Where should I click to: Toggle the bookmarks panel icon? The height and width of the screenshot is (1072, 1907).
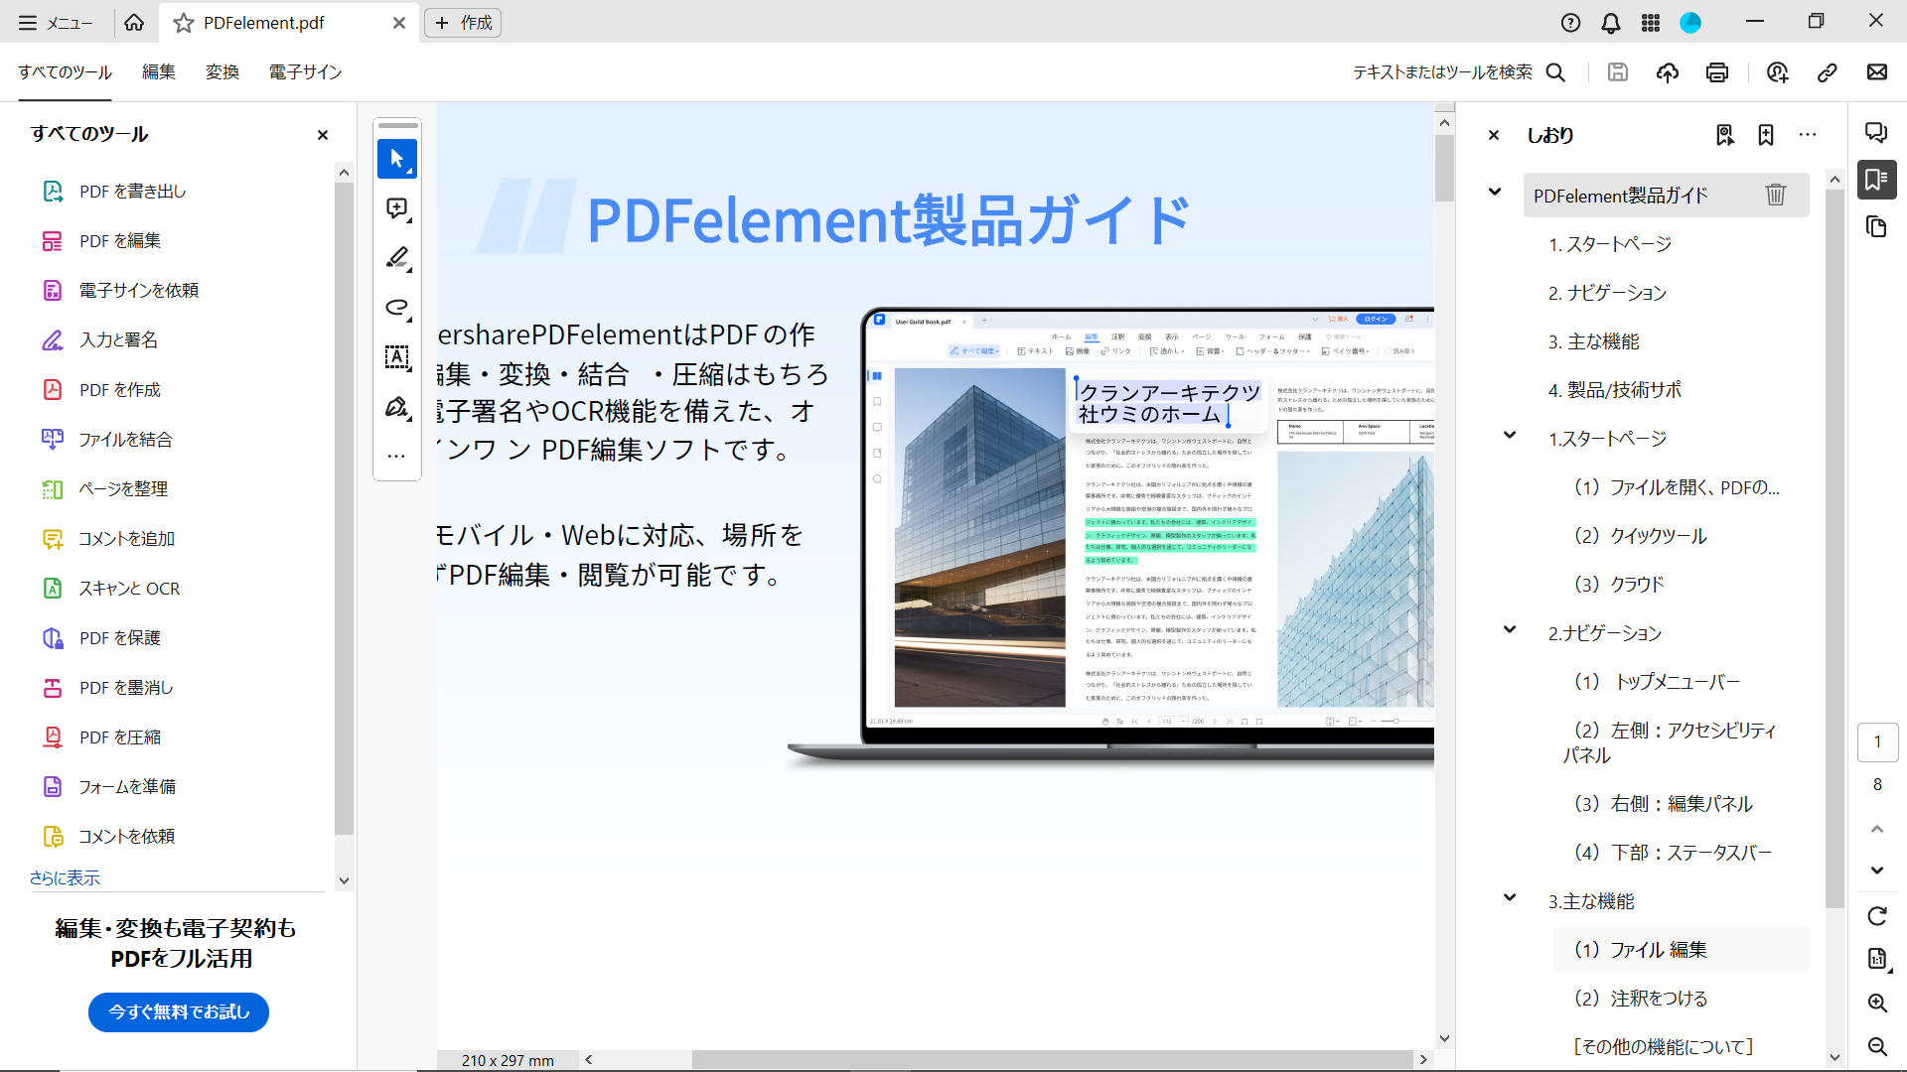pos(1876,180)
